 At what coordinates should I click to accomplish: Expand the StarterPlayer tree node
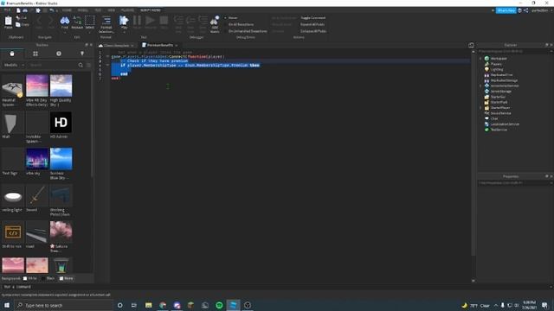(x=480, y=107)
